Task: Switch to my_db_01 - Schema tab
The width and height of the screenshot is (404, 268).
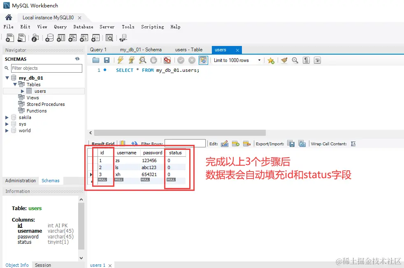Action: (141, 50)
